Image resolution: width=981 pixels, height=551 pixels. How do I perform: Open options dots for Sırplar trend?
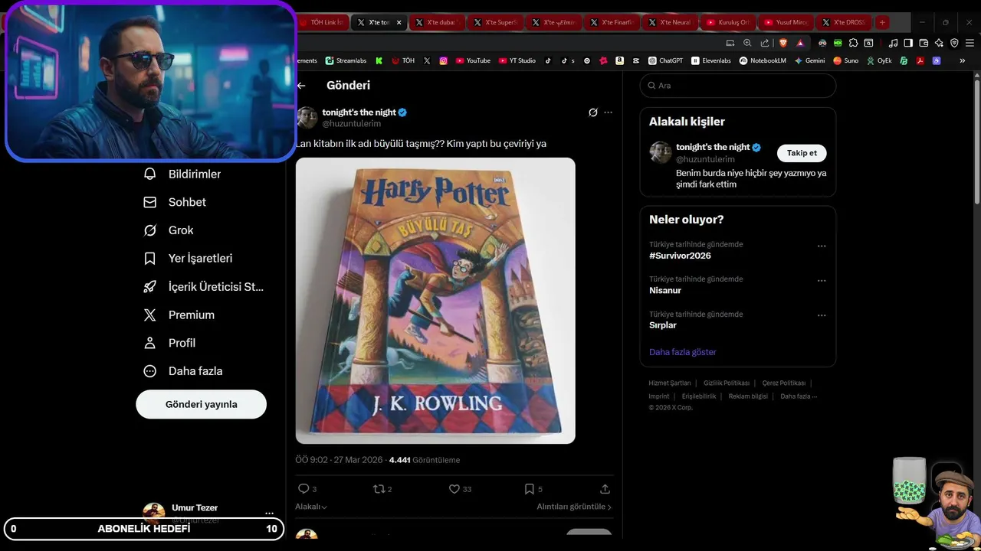point(822,315)
